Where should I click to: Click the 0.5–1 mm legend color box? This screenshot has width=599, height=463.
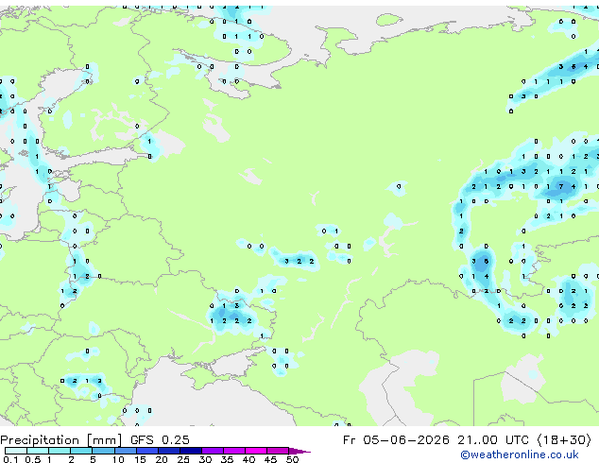(x=38, y=451)
